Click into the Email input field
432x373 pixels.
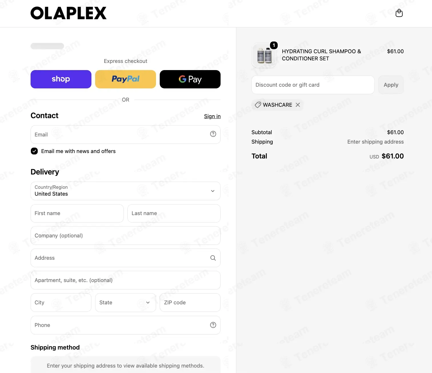tap(125, 134)
